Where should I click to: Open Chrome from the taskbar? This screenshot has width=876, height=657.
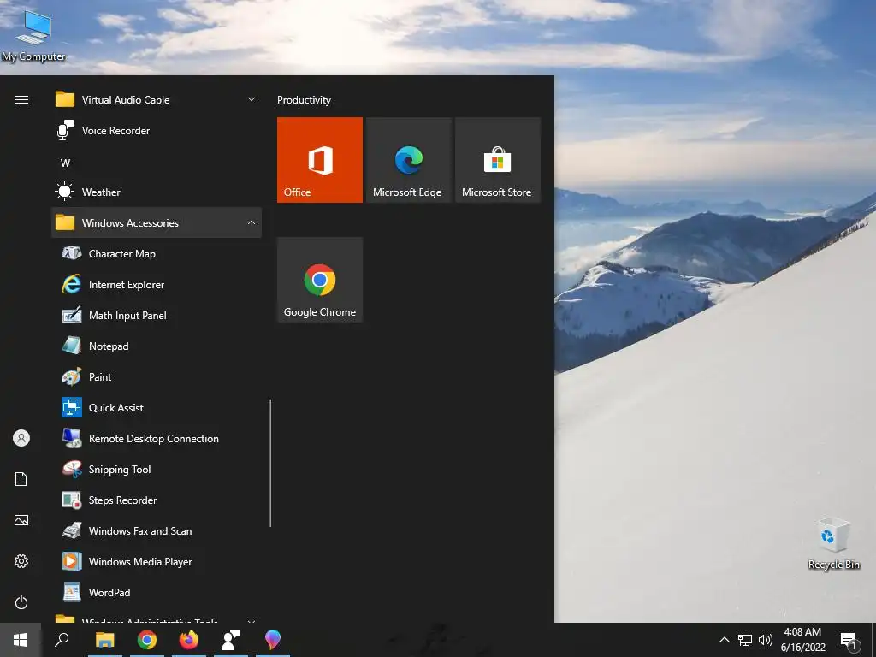[x=147, y=640]
